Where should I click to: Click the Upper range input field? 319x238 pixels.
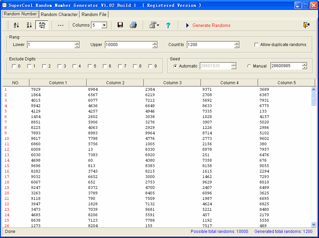pyautogui.click(x=129, y=45)
